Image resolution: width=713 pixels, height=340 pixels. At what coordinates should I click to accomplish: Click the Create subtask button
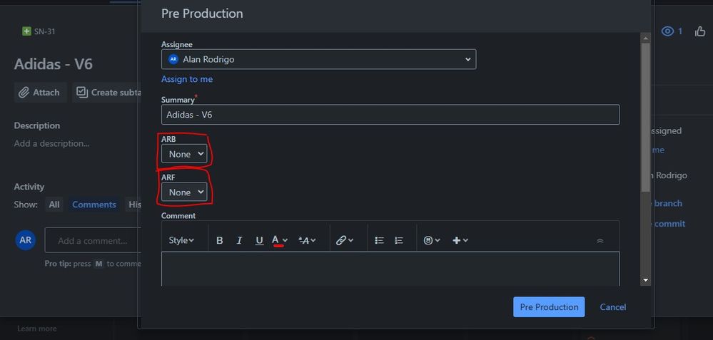107,92
